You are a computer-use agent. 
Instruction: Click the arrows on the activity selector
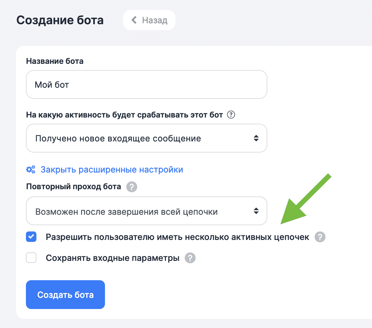point(256,138)
